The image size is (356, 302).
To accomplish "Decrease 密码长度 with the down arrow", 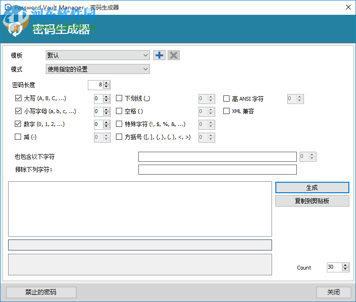I will (106, 87).
